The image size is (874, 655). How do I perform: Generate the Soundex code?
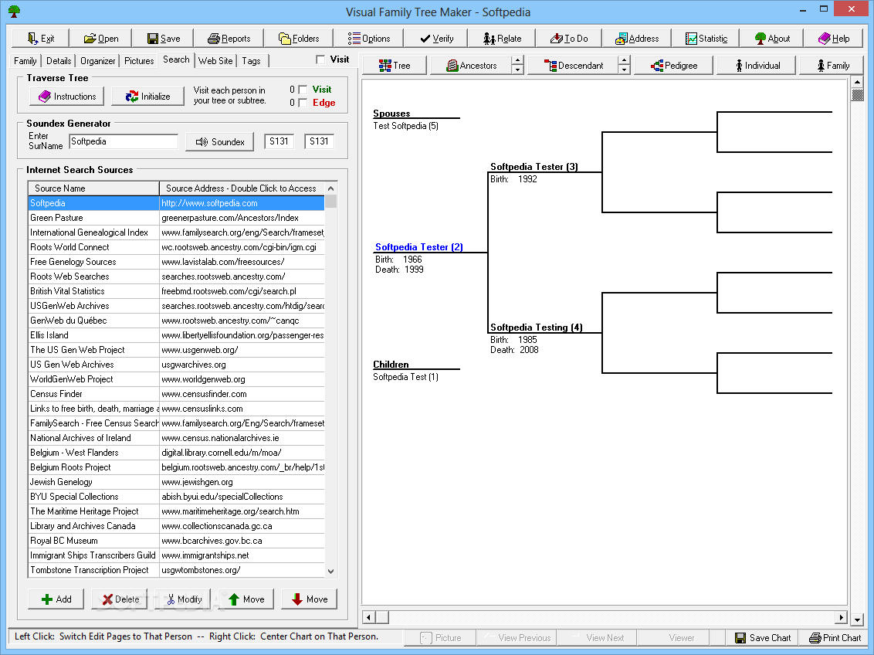pyautogui.click(x=219, y=142)
